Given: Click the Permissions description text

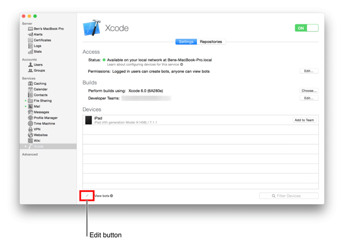Looking at the screenshot, I should 161,71.
